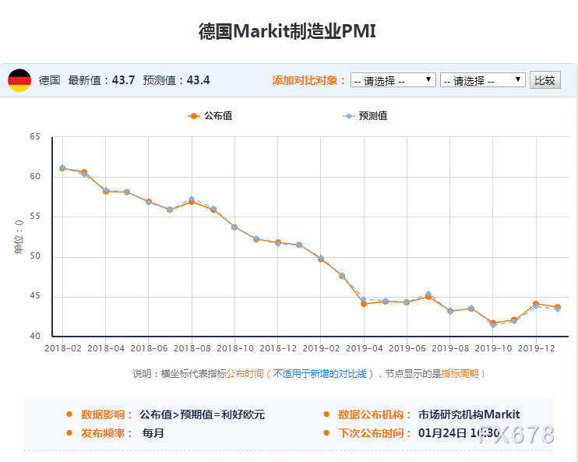Viewport: 578px width, 462px height.
Task: Click the 2019-04 published value data point
Action: tap(364, 304)
